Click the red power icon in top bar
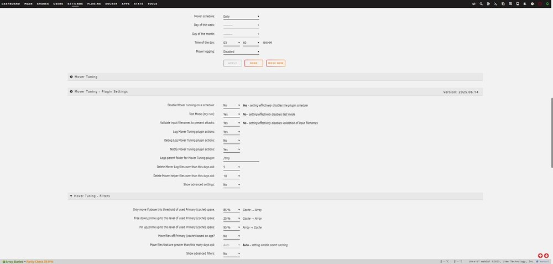This screenshot has width=553, height=264. click(540, 4)
